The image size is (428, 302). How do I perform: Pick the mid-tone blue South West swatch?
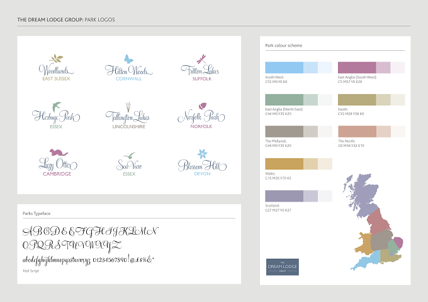click(311, 68)
